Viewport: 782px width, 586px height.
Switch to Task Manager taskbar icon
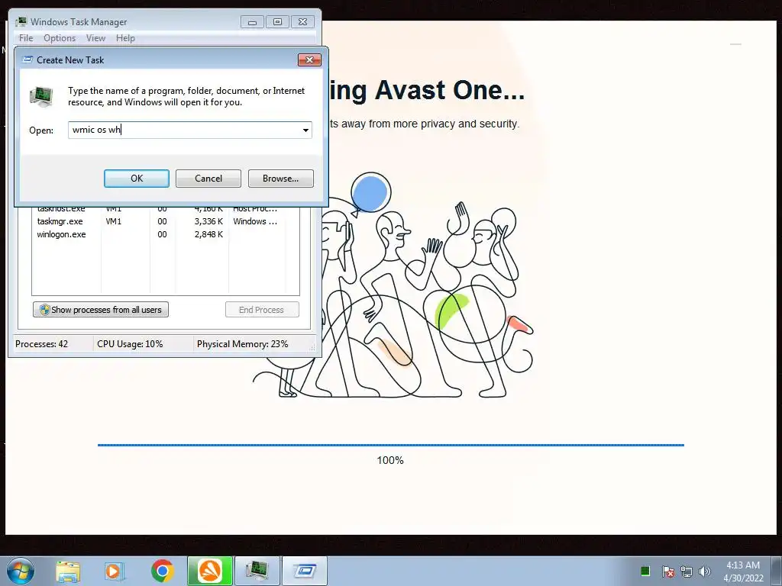tap(257, 571)
